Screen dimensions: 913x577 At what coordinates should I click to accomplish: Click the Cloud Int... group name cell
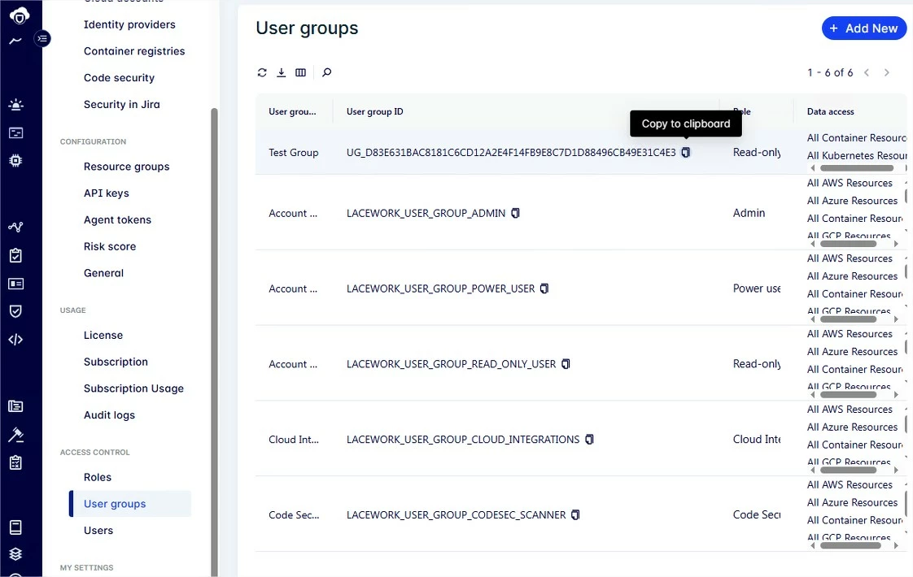(294, 439)
